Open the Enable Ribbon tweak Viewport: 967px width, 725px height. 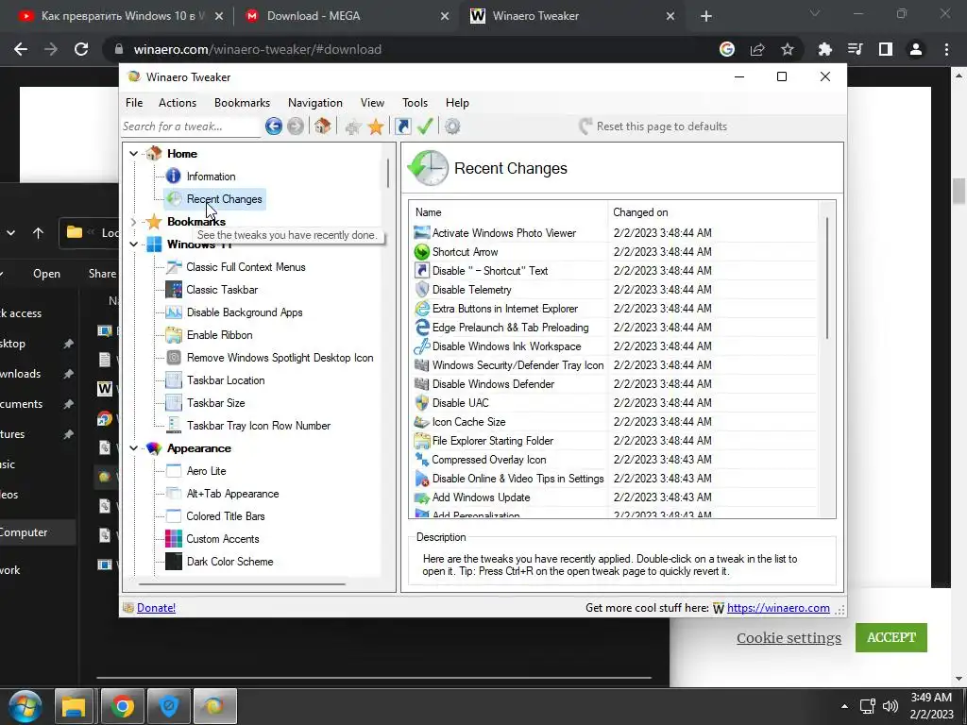219,335
